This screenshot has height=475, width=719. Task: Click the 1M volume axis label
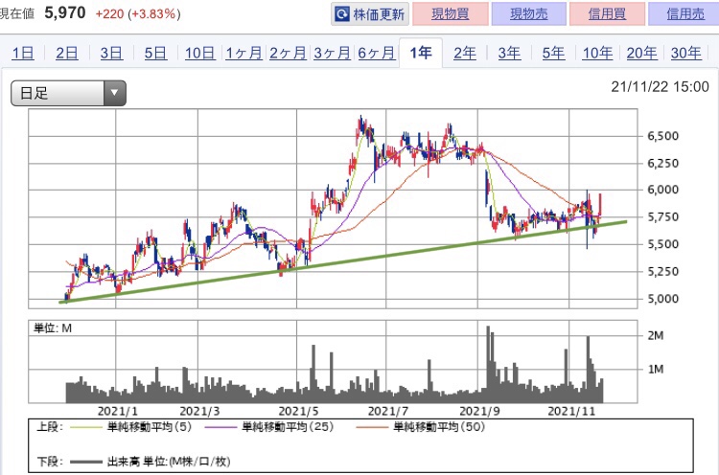[x=656, y=370]
